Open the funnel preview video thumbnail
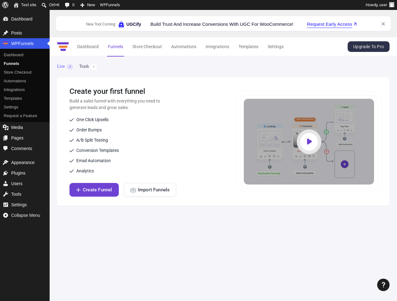The height and width of the screenshot is (301, 397). coord(309,142)
